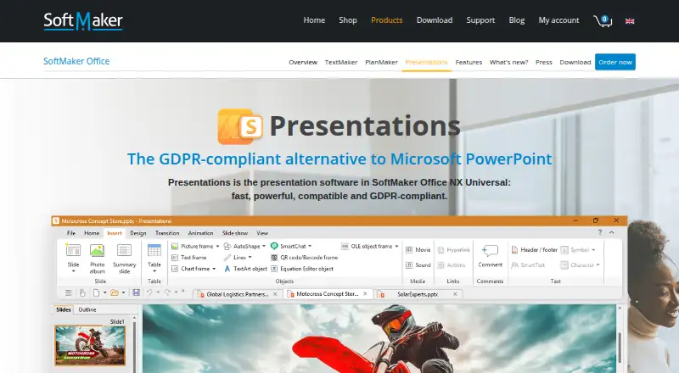Screen dimensions: 679x373
Task: Open the TextMaker sub-navigation link
Action: 341,63
